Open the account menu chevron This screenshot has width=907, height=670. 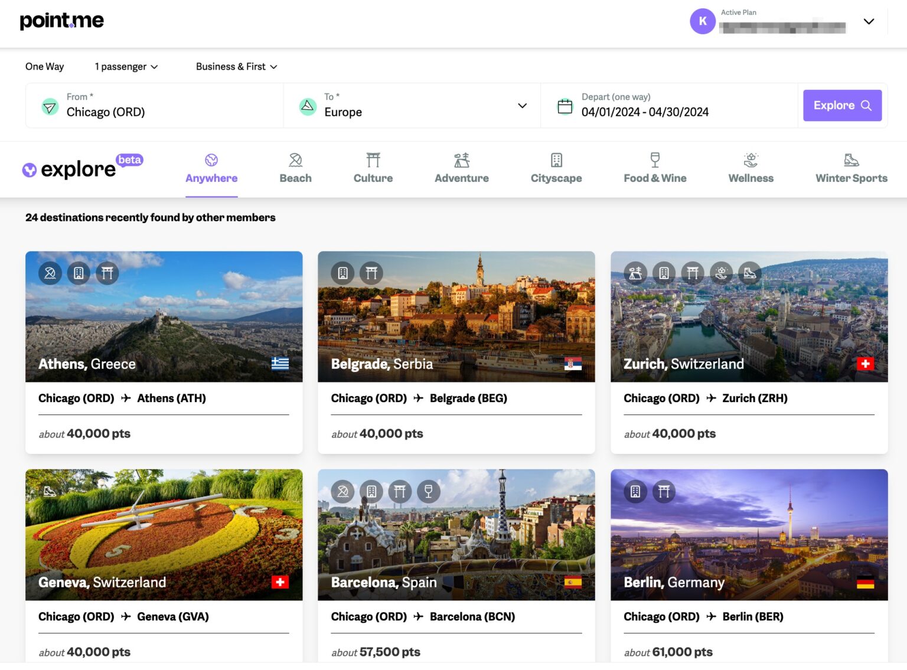pos(869,21)
